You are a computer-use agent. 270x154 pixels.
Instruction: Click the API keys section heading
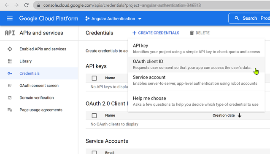pyautogui.click(x=96, y=66)
